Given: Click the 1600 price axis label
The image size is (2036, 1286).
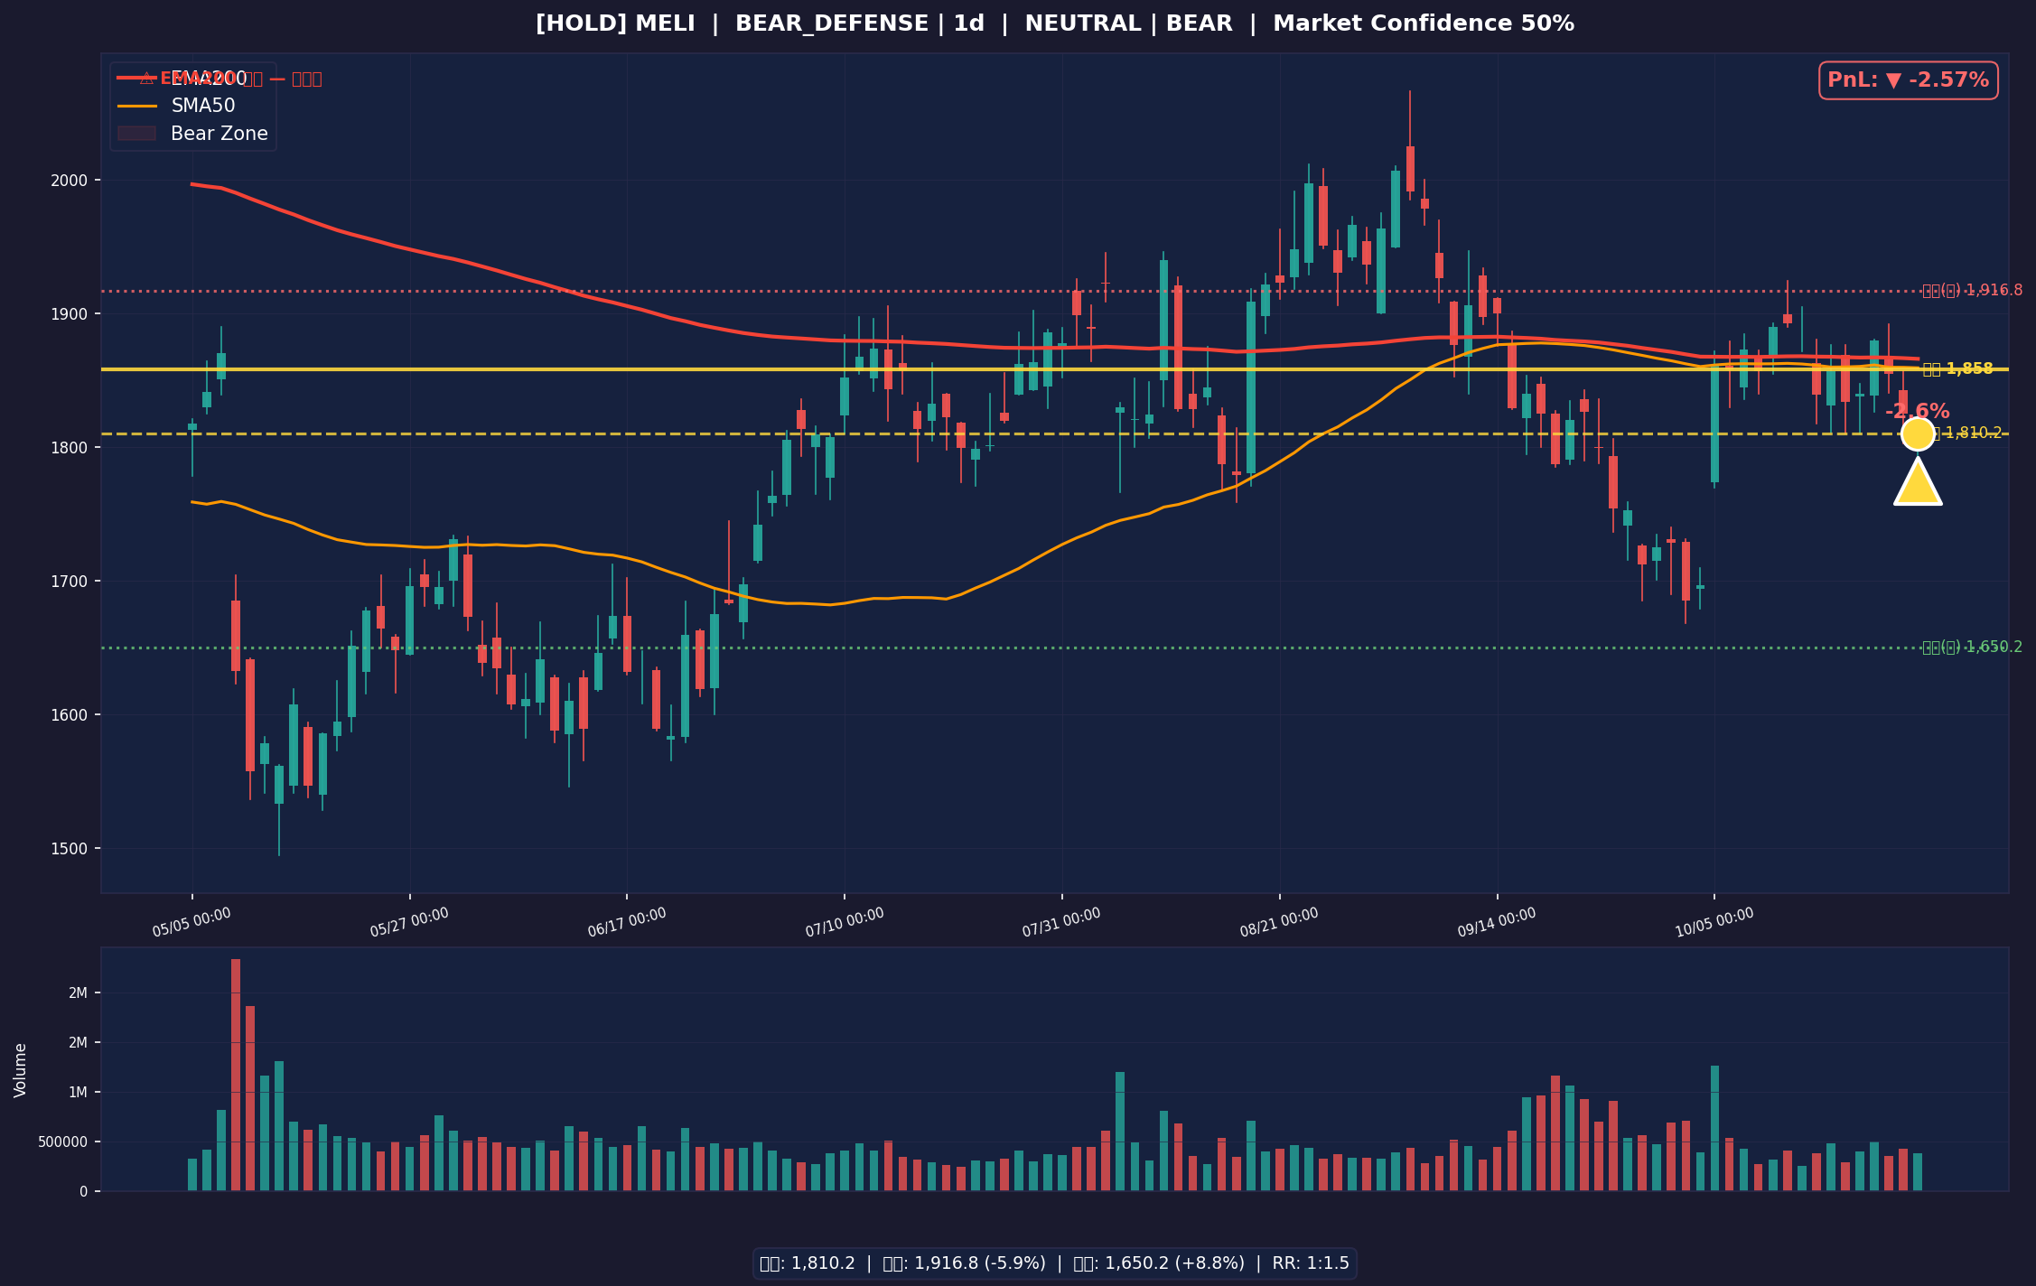Looking at the screenshot, I should point(70,715).
